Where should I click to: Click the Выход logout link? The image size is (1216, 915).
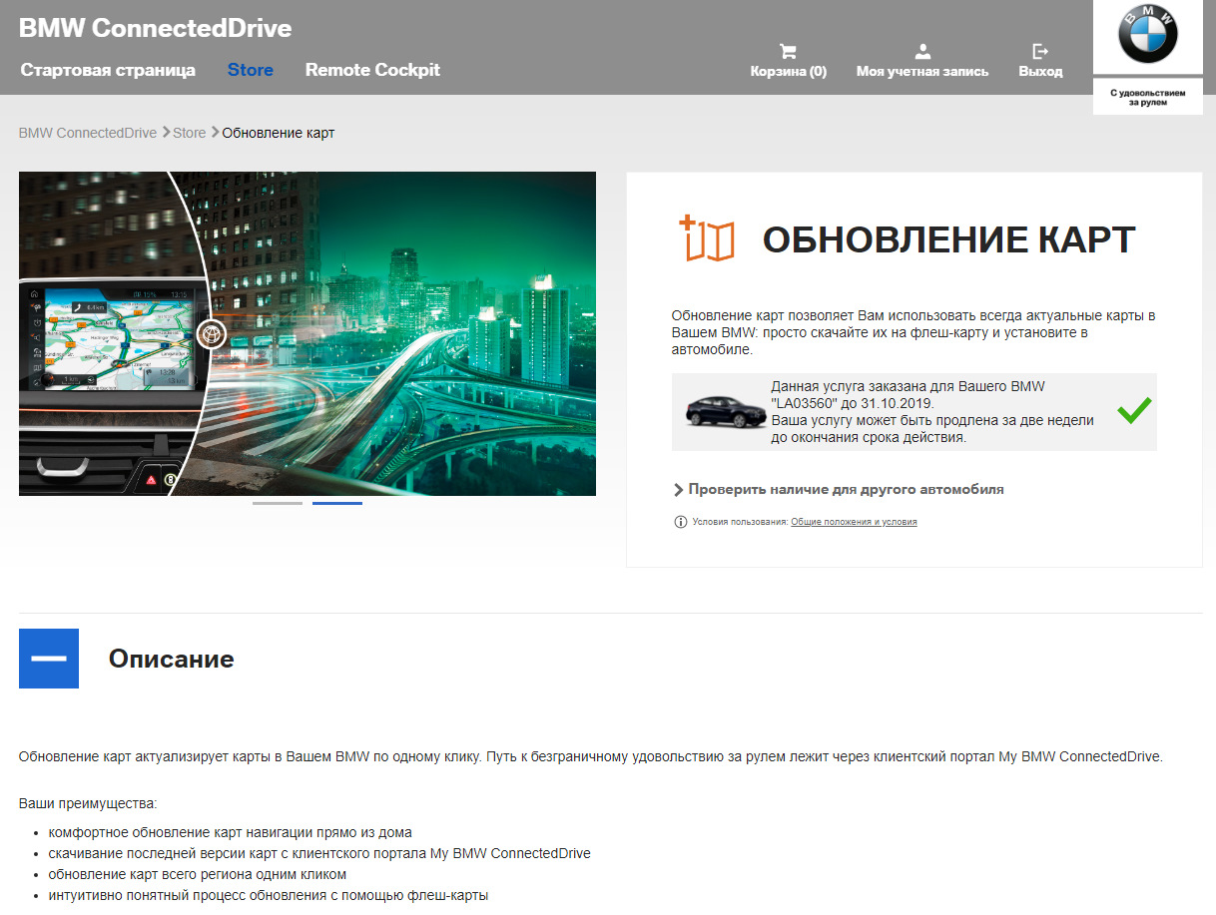point(1040,72)
